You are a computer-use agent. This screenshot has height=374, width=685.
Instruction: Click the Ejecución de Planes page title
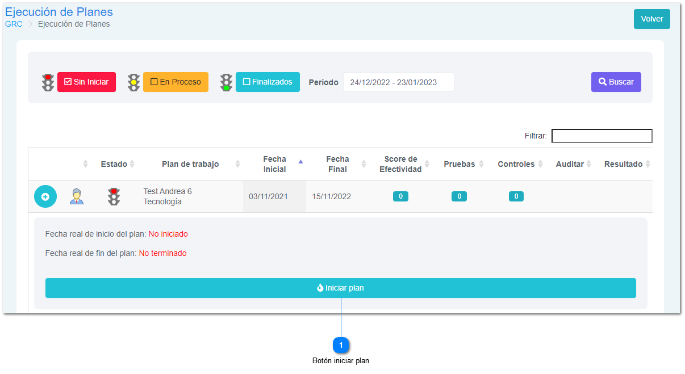pyautogui.click(x=59, y=11)
